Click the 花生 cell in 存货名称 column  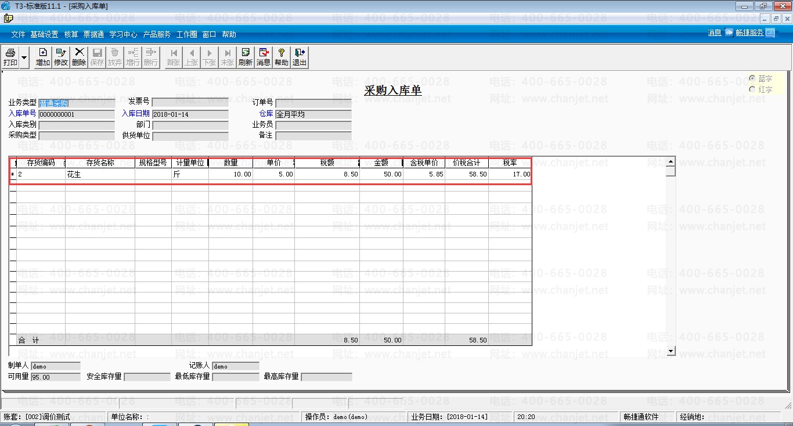[x=100, y=174]
